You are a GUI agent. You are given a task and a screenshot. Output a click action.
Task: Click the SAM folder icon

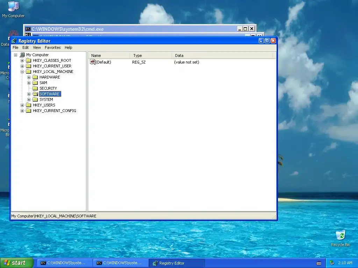(35, 82)
